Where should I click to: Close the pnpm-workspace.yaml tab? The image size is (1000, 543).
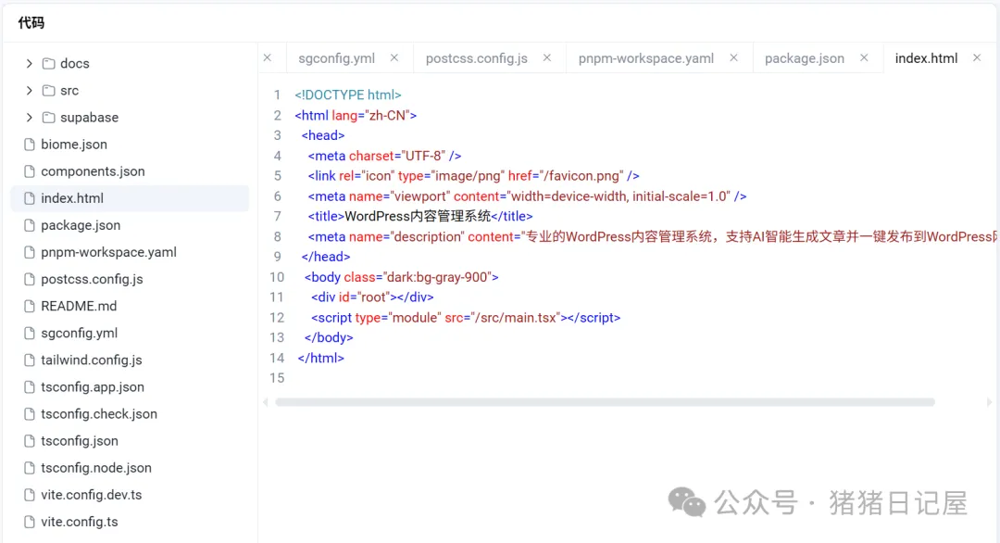733,57
